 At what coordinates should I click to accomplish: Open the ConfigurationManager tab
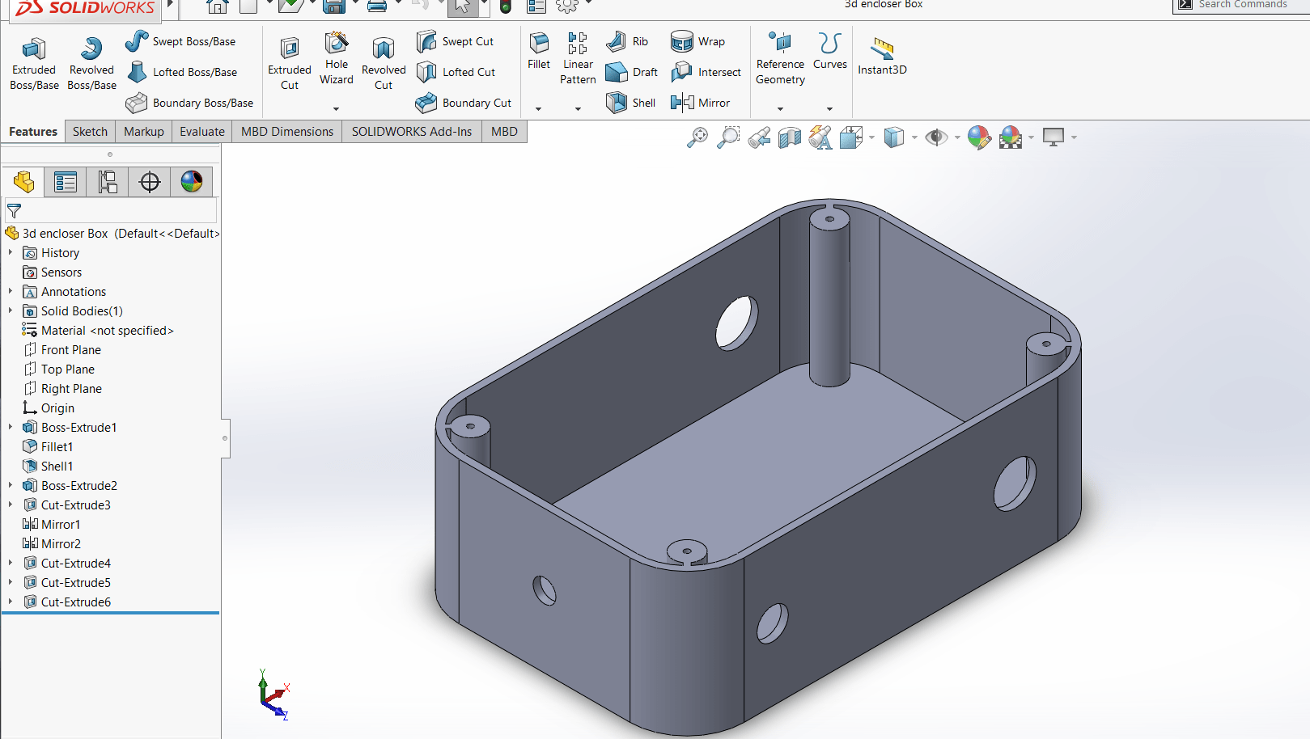click(108, 182)
